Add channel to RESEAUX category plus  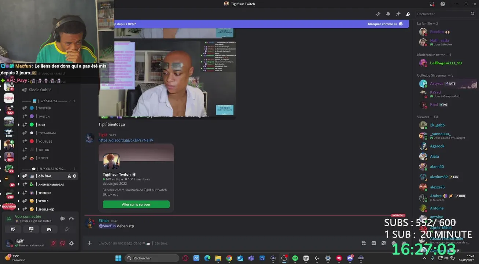click(x=74, y=101)
